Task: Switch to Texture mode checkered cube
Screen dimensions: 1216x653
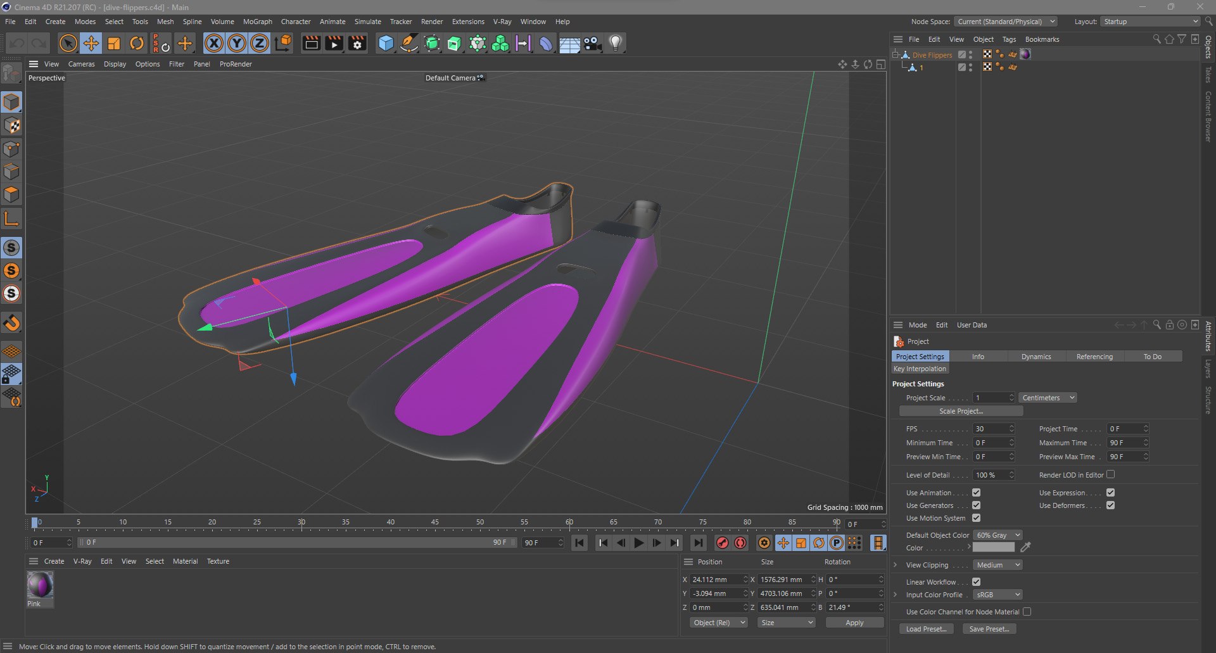Action: tap(12, 125)
